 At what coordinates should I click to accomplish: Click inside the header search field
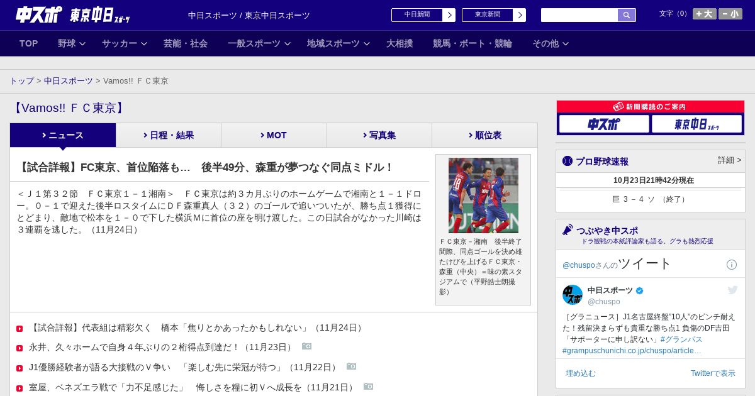point(579,15)
